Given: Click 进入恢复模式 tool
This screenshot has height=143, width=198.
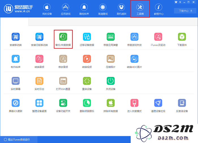Looking at the screenshot, I should 134,106.
